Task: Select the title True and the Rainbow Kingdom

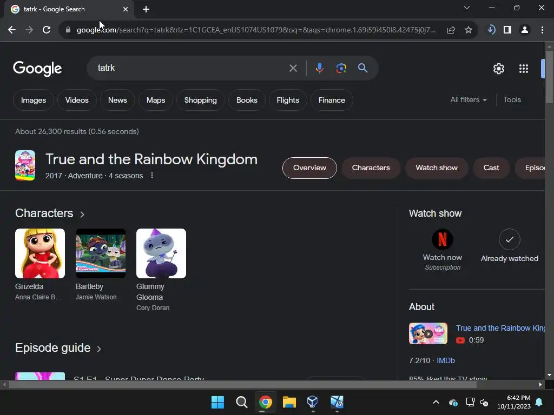Action: (x=151, y=159)
